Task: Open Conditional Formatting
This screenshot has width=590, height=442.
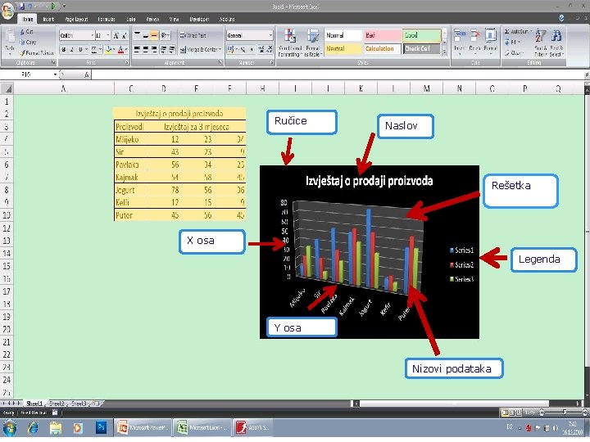Action: (290, 43)
